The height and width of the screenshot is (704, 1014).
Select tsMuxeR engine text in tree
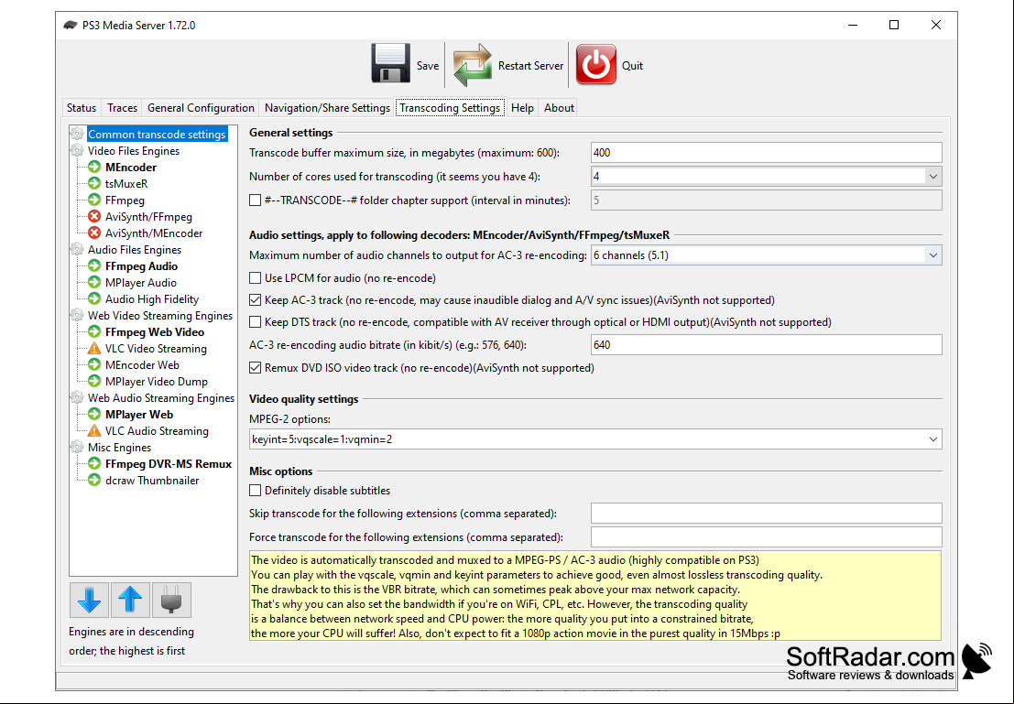(x=126, y=184)
